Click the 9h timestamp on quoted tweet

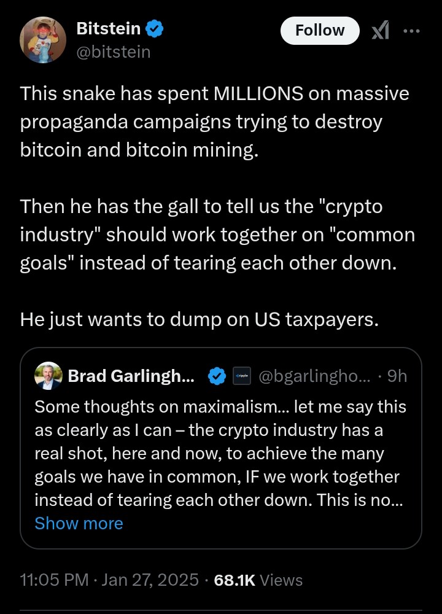tap(397, 376)
